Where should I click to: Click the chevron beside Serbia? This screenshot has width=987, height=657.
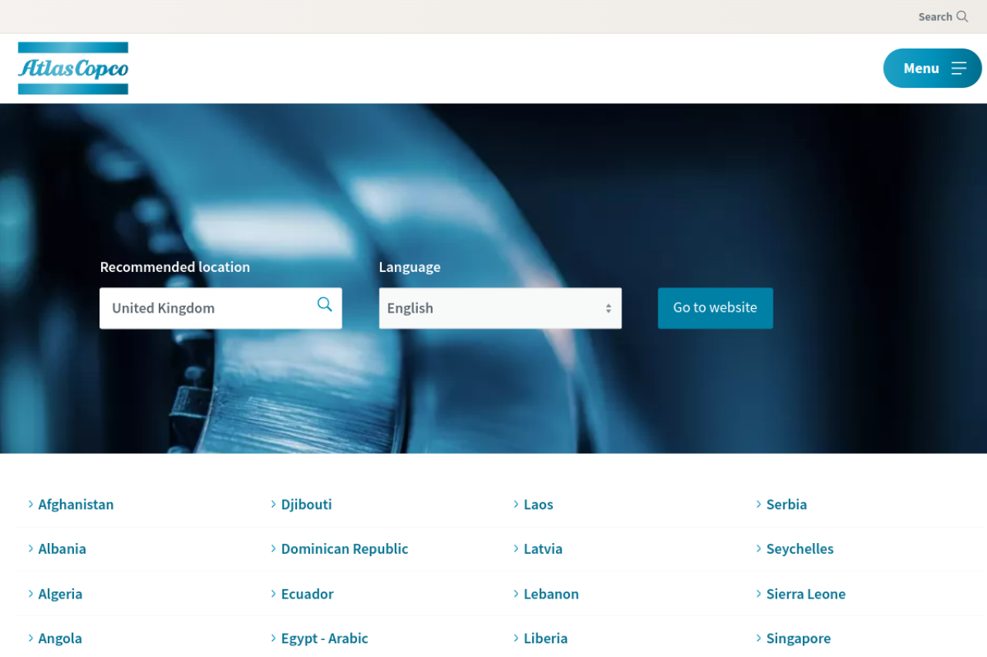tap(759, 504)
